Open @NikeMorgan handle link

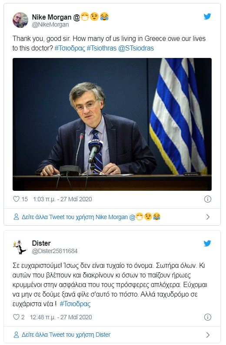click(x=50, y=25)
